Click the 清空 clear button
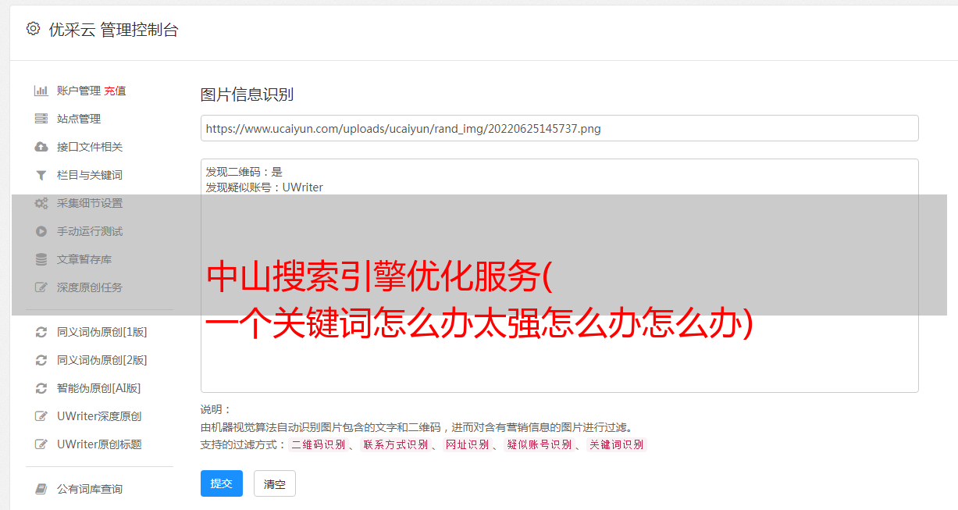 275,483
